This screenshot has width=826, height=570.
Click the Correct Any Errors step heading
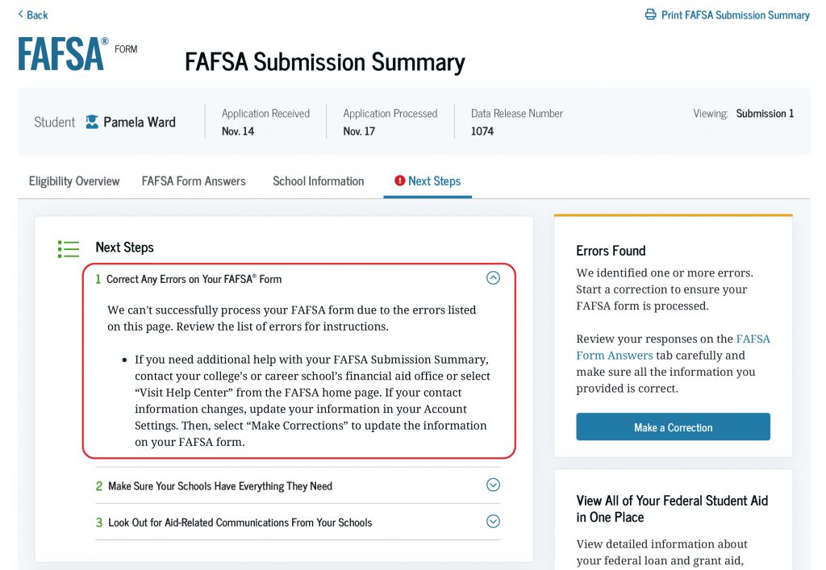pyautogui.click(x=194, y=279)
